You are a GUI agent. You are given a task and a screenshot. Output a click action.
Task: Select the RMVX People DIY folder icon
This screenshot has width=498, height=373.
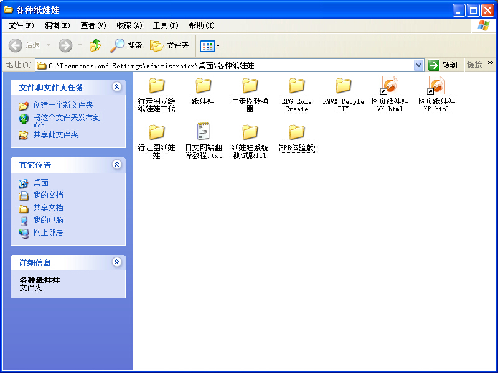(344, 86)
